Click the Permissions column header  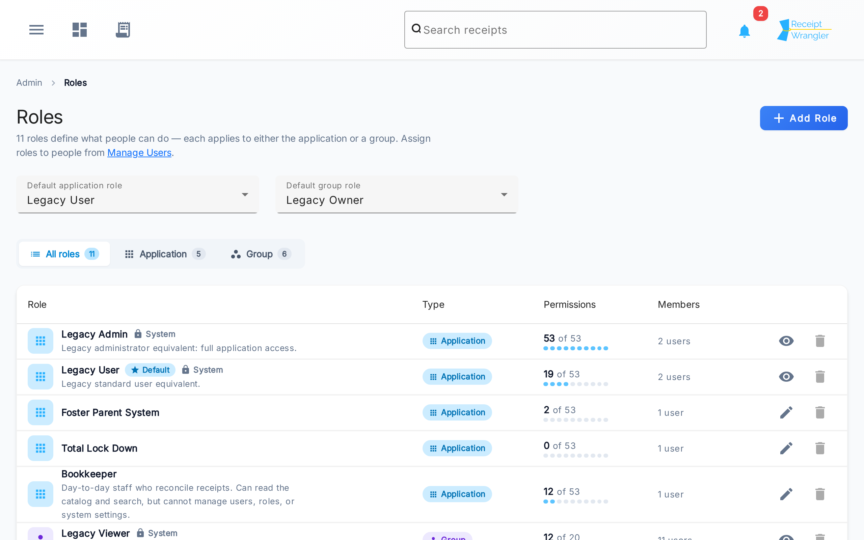(x=569, y=304)
